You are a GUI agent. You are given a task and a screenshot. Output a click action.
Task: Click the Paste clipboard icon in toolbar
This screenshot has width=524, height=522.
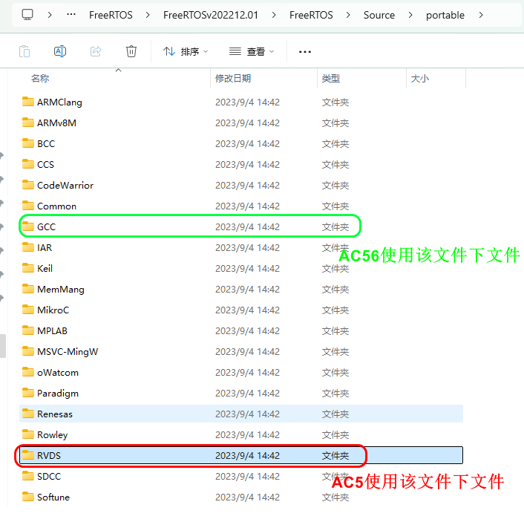tap(24, 51)
